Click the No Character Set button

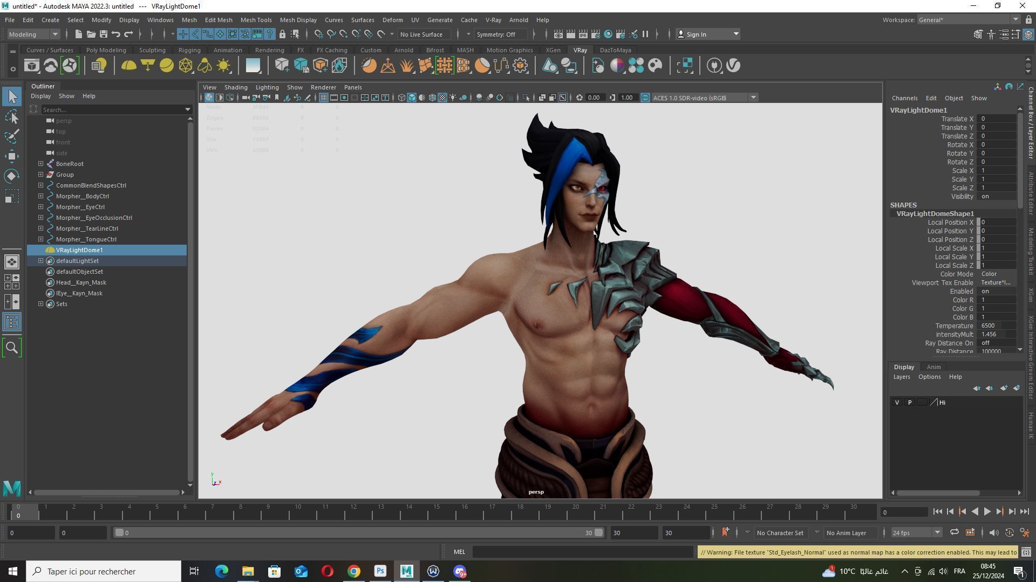[x=780, y=532]
